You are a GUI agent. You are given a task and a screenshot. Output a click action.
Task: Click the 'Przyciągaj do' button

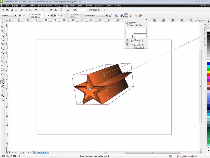(95, 10)
